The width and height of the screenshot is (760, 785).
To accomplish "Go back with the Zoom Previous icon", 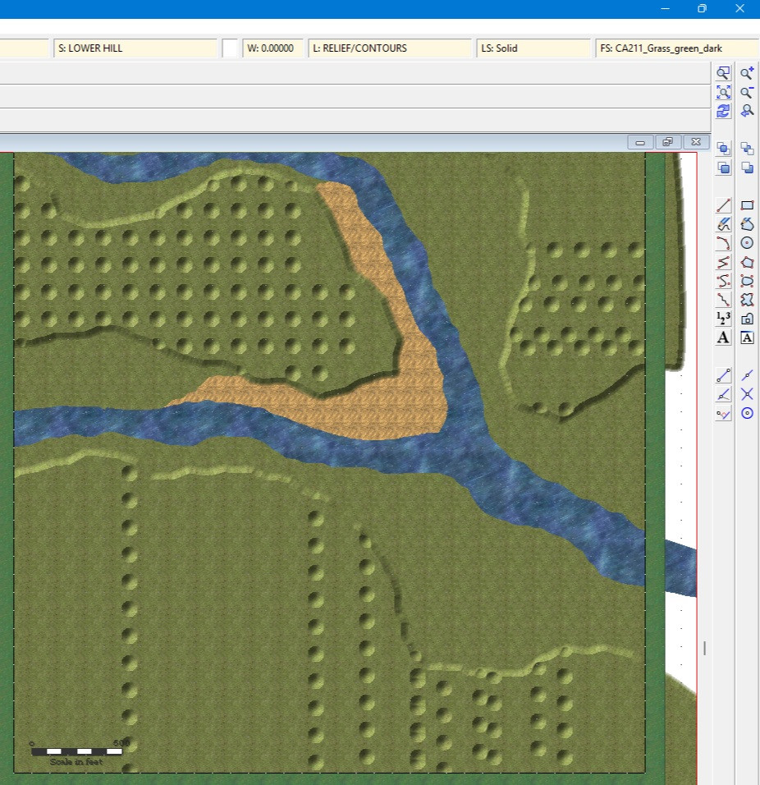I will coord(747,111).
